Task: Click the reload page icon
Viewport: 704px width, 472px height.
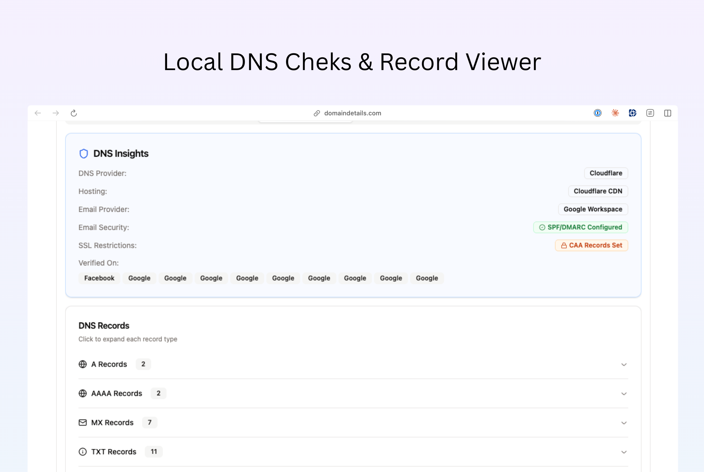Action: [74, 113]
